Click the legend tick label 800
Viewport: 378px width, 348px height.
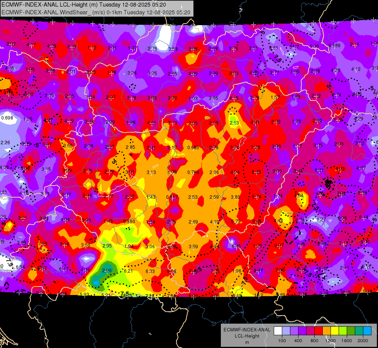(x=314, y=341)
